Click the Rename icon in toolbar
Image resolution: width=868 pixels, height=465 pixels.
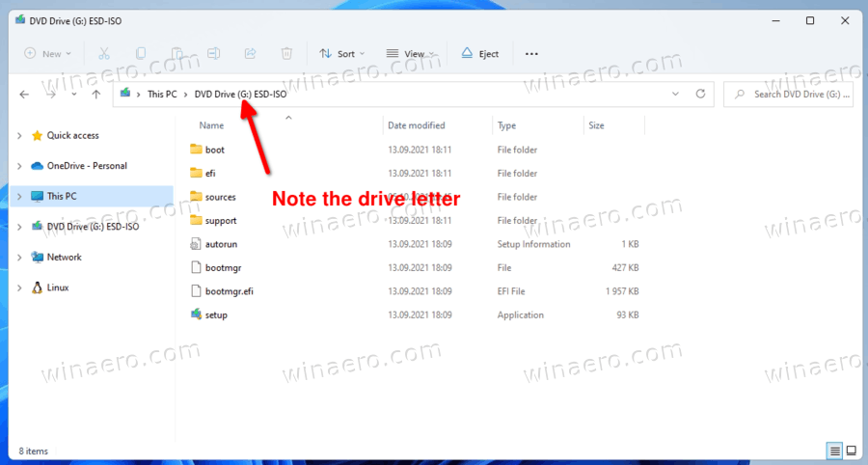(x=214, y=54)
